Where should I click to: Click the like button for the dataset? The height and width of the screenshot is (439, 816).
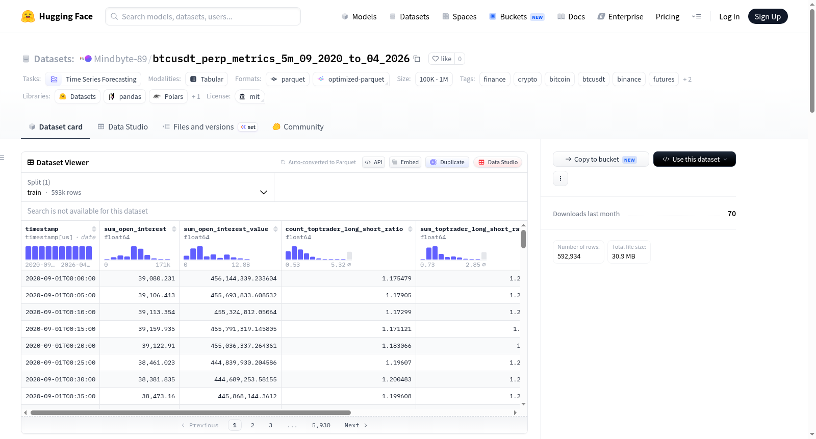point(442,59)
